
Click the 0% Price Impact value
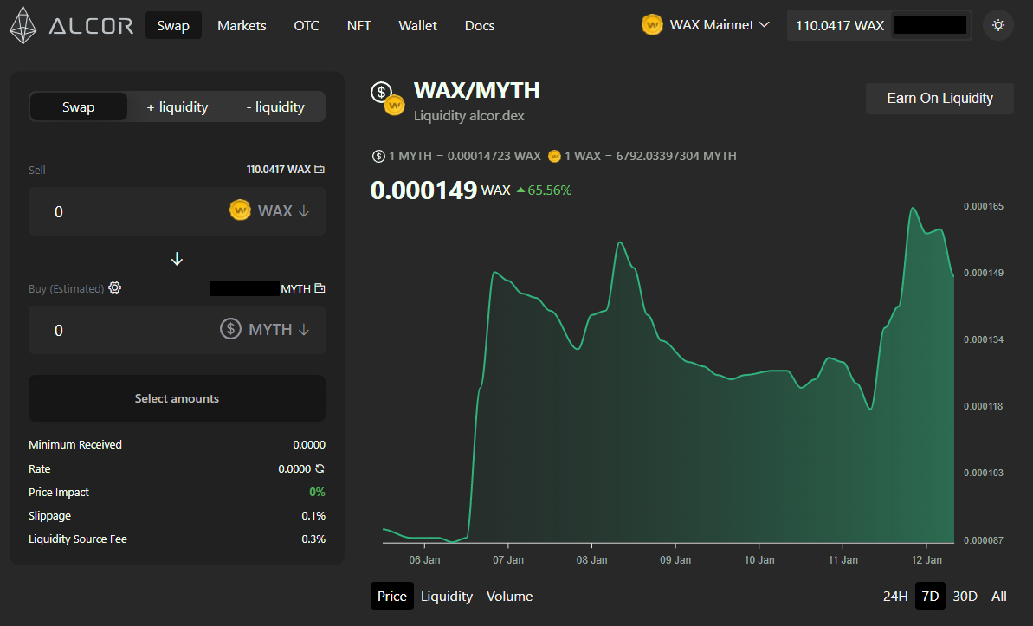[318, 492]
